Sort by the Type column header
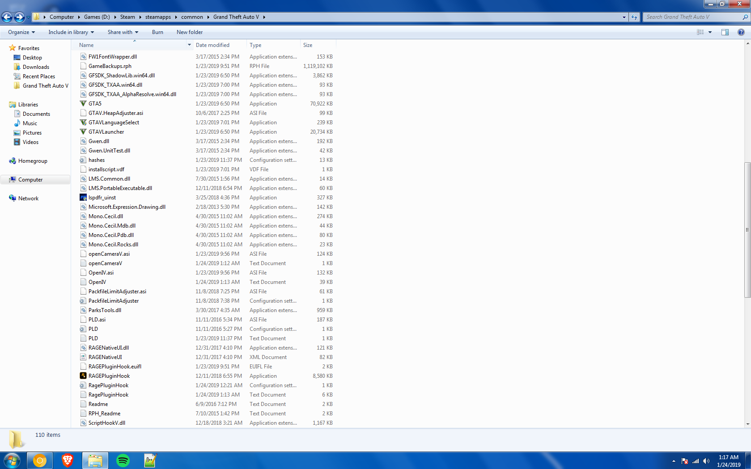 [x=273, y=45]
